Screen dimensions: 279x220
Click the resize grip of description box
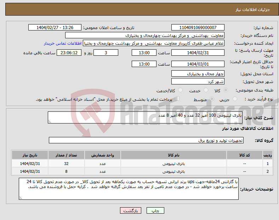[x=50, y=122]
